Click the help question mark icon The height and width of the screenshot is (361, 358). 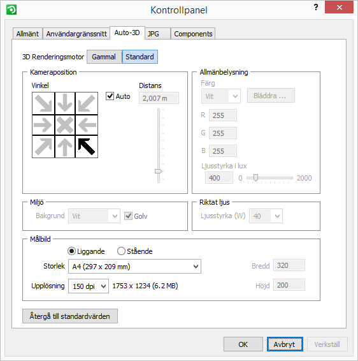316,8
